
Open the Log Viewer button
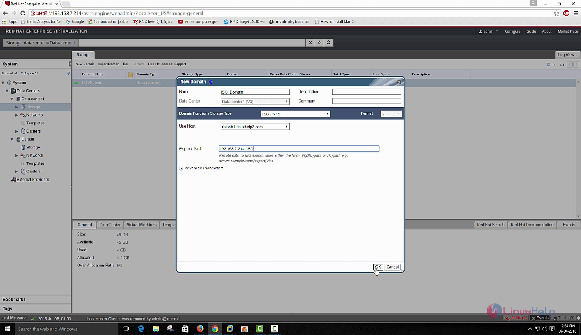[x=568, y=55]
